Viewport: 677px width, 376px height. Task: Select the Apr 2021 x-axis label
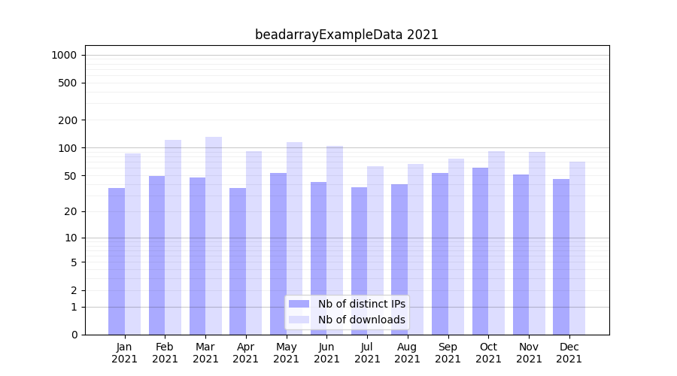coord(246,353)
